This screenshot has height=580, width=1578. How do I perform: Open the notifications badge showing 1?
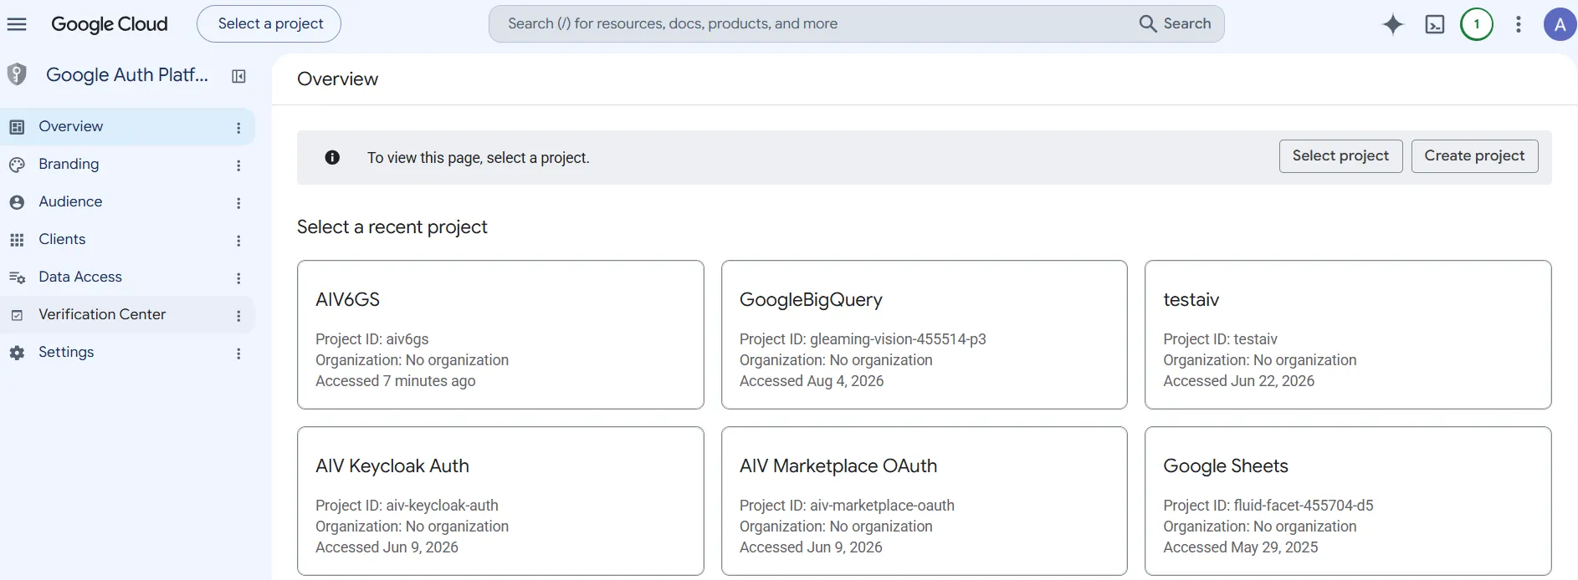[1477, 24]
